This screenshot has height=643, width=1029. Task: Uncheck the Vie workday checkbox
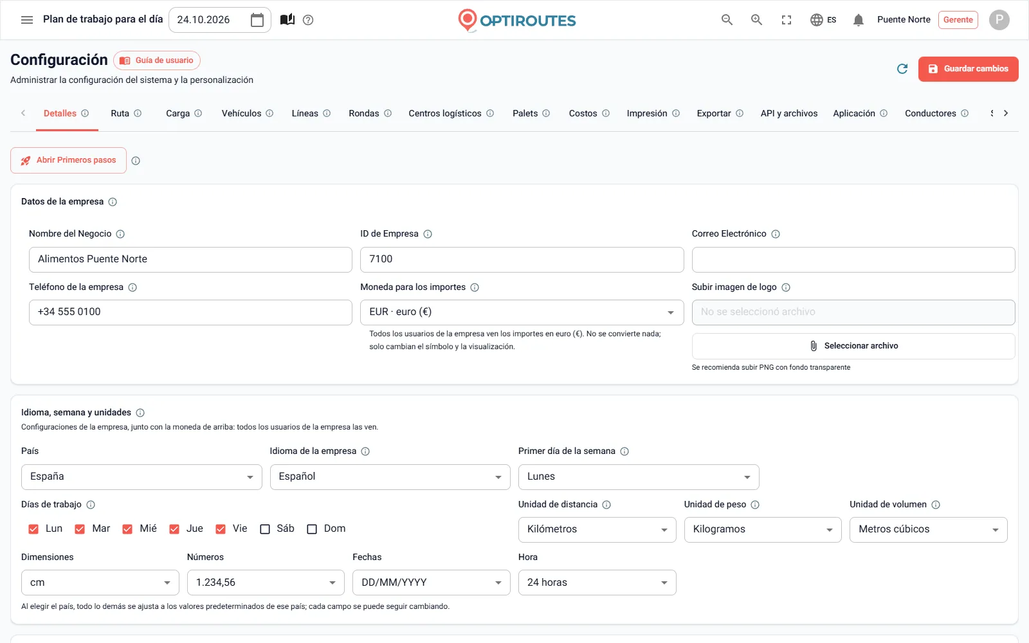click(221, 529)
